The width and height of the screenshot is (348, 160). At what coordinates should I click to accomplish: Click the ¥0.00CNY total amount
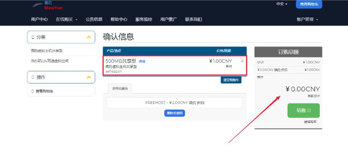pyautogui.click(x=303, y=89)
